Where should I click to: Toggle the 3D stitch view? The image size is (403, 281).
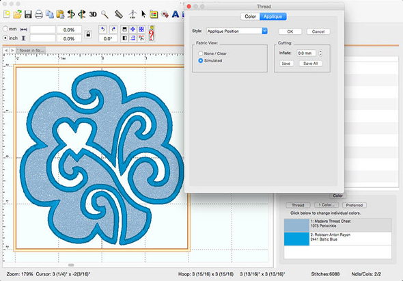click(x=93, y=14)
